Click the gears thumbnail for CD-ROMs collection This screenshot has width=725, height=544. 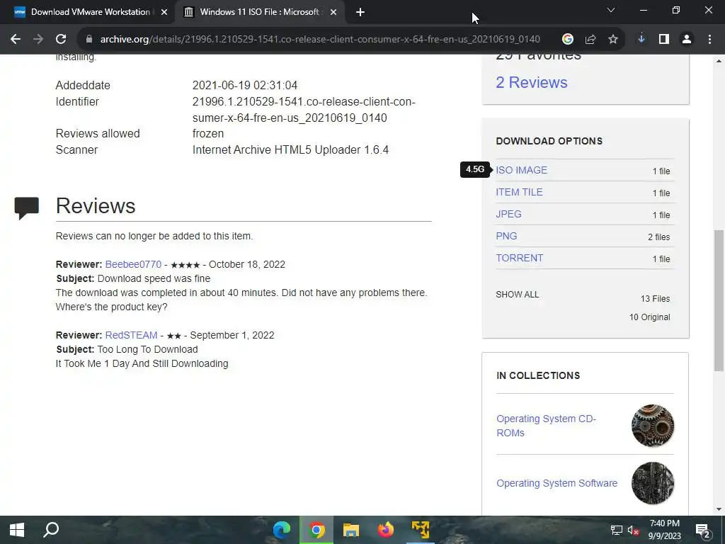pyautogui.click(x=652, y=426)
